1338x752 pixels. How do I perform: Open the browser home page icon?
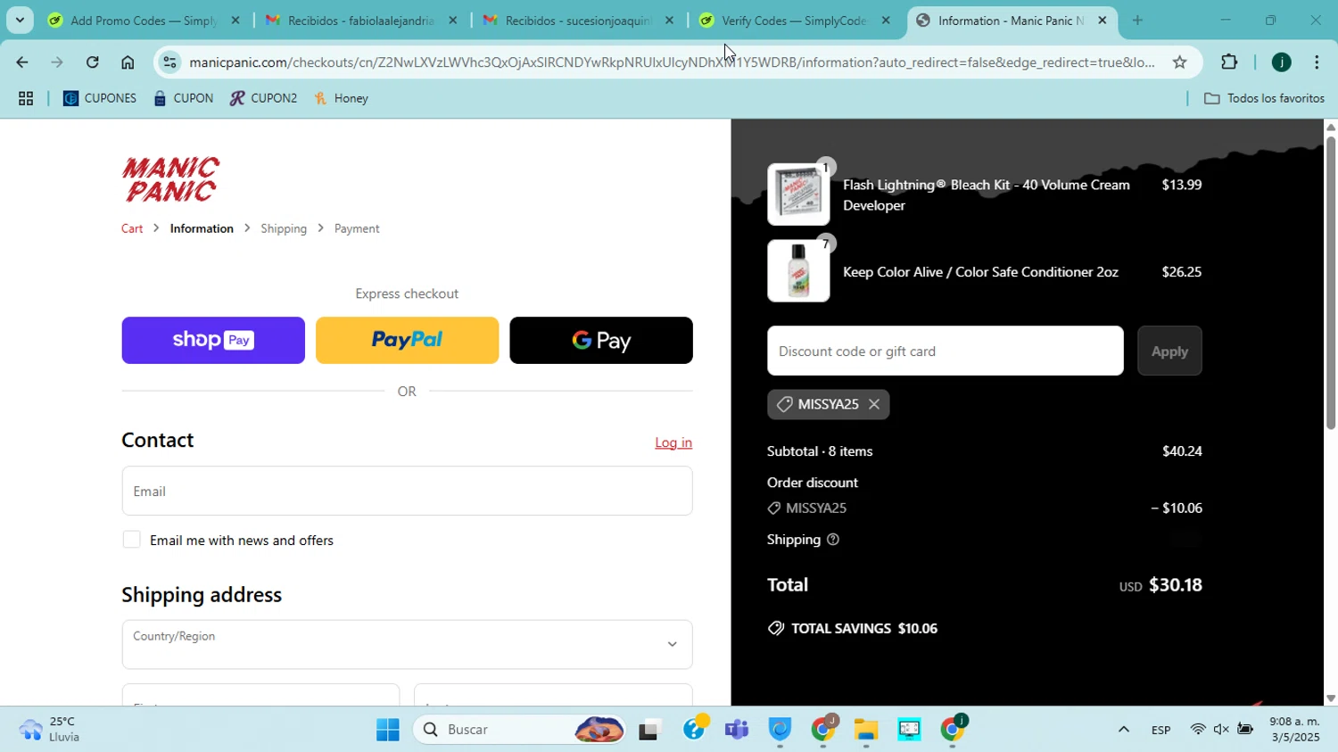128,62
